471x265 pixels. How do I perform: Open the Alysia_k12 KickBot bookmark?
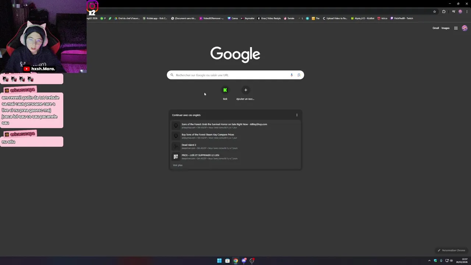coord(363,18)
